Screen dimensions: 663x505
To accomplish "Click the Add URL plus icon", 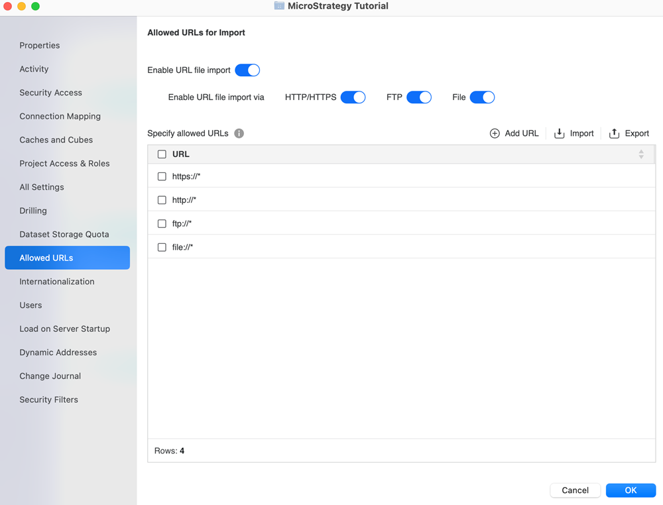I will pos(495,133).
